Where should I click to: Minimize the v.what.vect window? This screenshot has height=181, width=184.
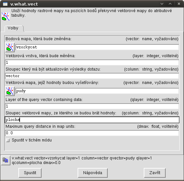pyautogui.click(x=162, y=4)
